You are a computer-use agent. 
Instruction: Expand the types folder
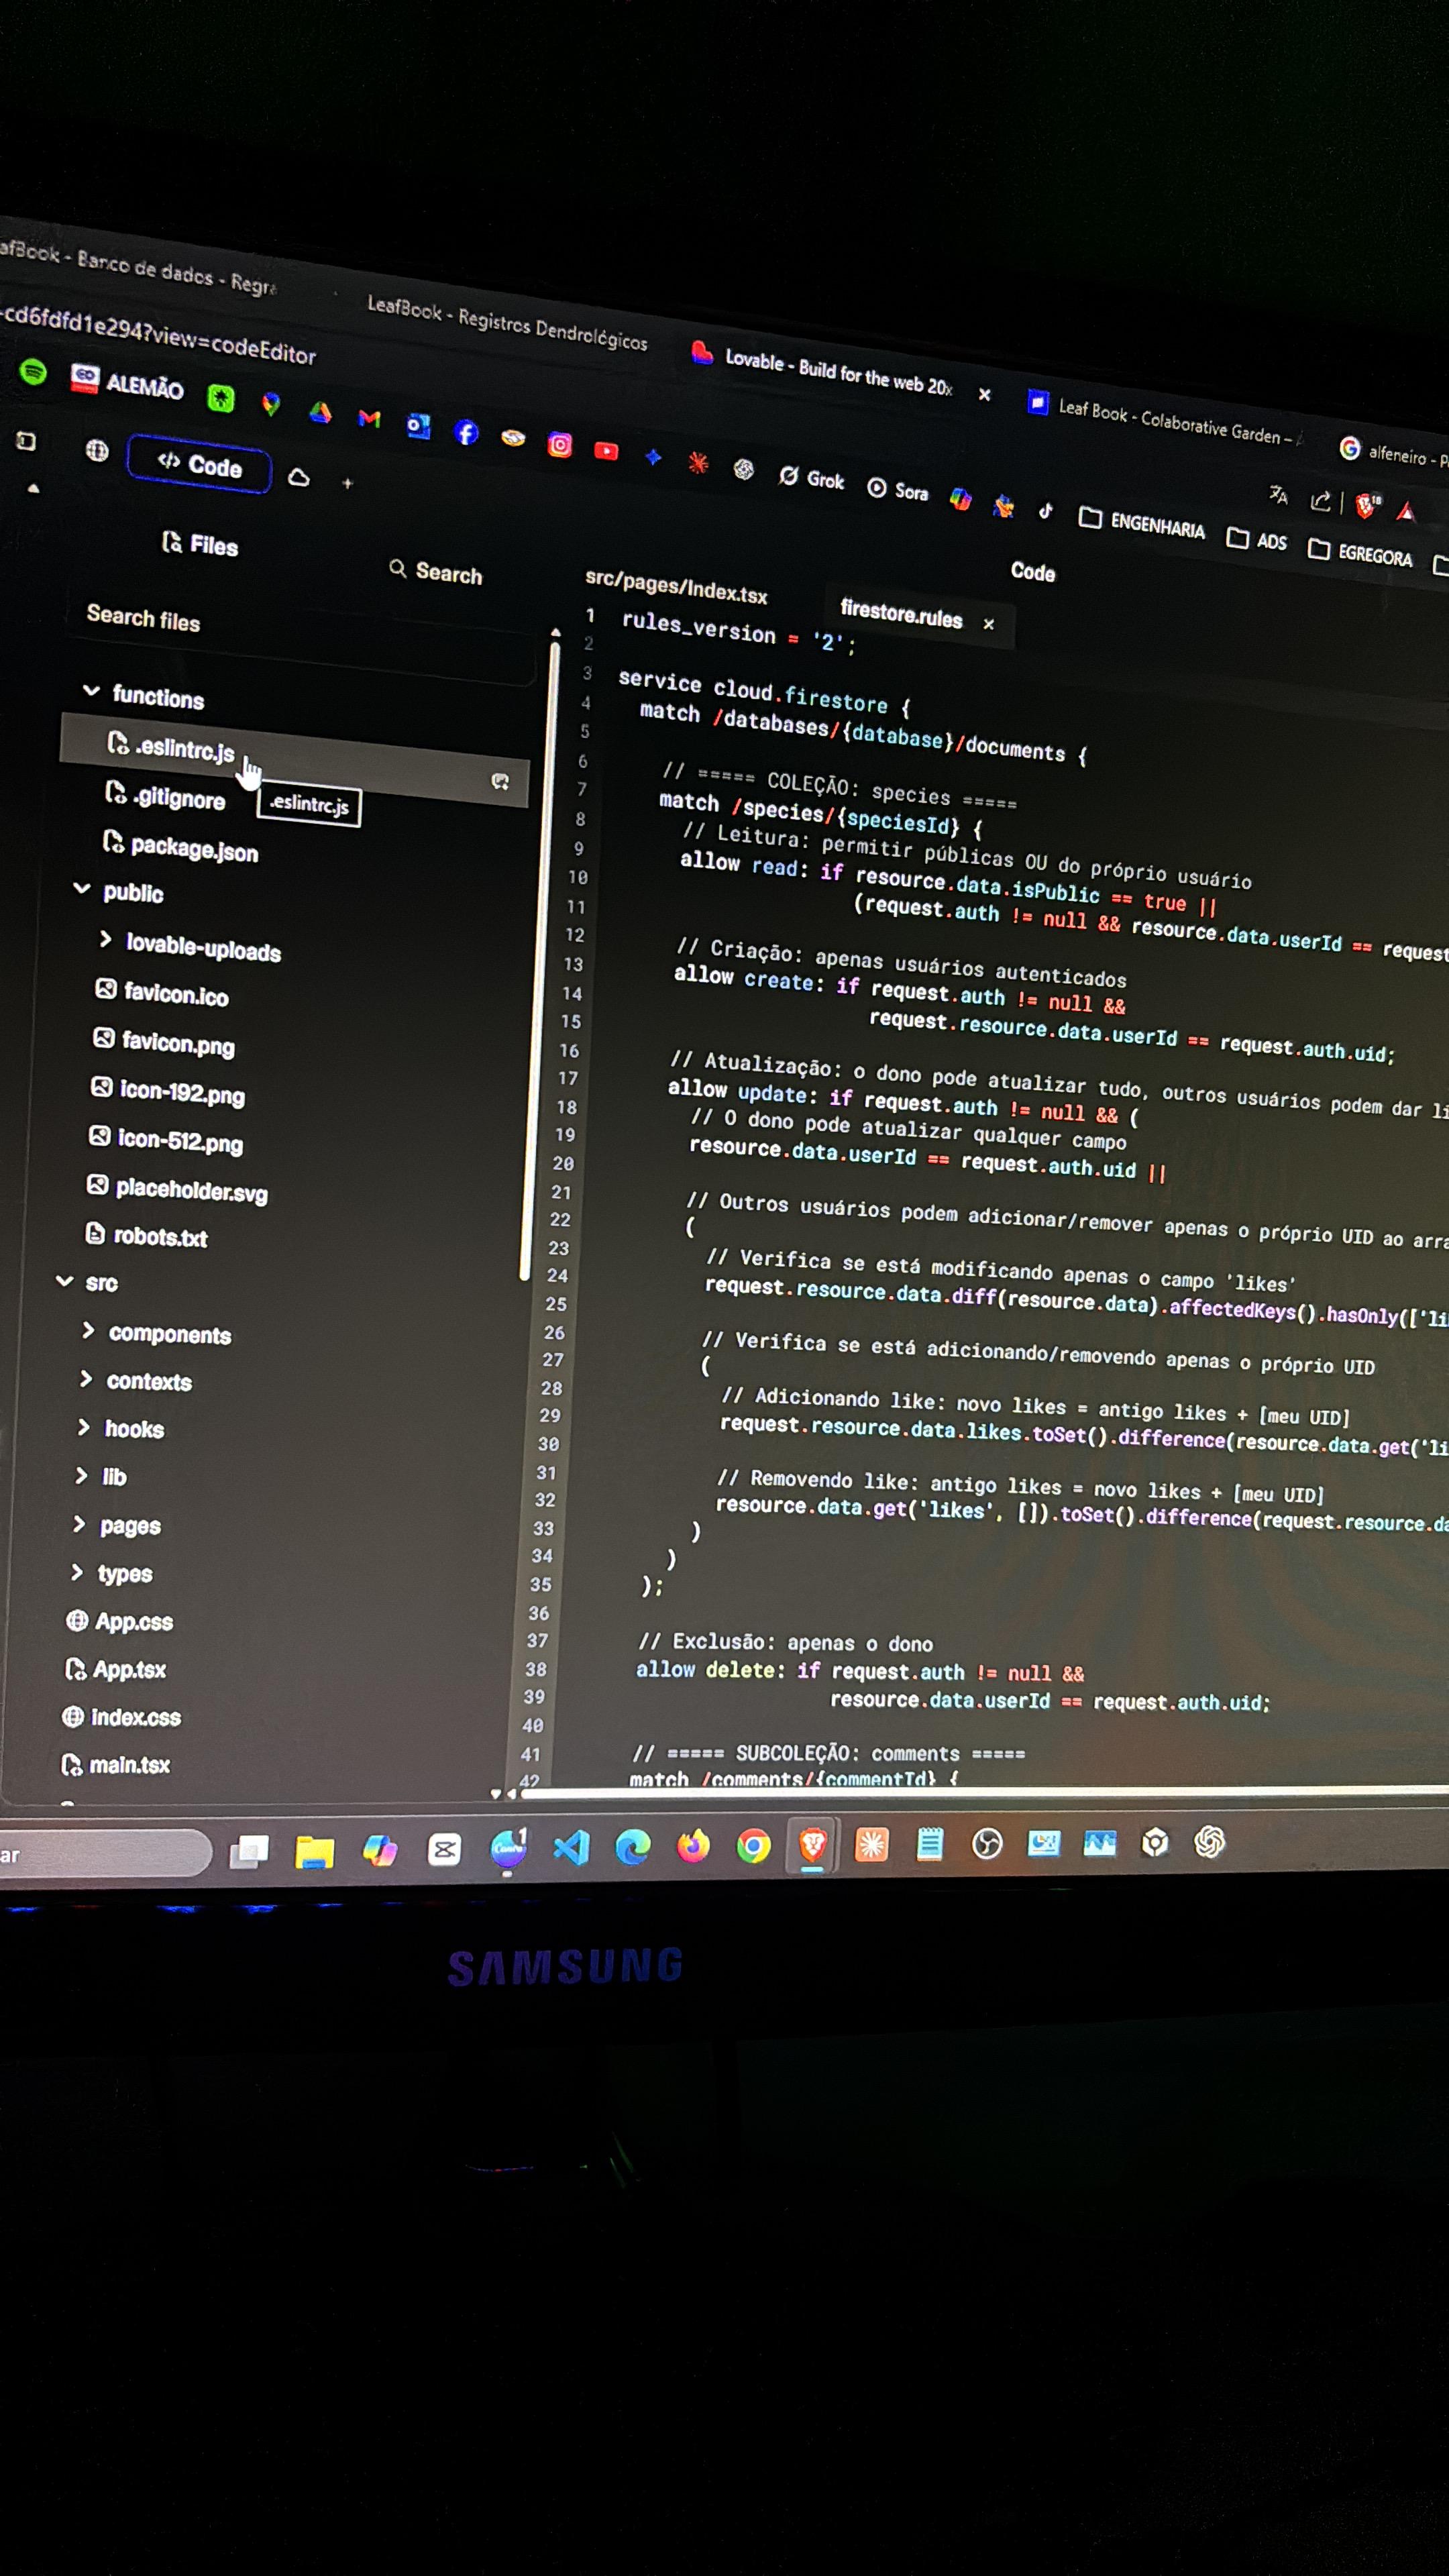(111, 1573)
